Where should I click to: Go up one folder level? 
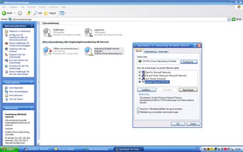pos(29,13)
